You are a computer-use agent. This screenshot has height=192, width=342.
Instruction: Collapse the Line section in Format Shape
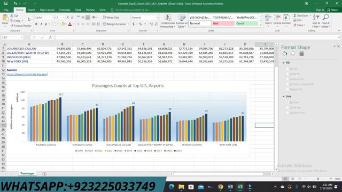(x=284, y=96)
